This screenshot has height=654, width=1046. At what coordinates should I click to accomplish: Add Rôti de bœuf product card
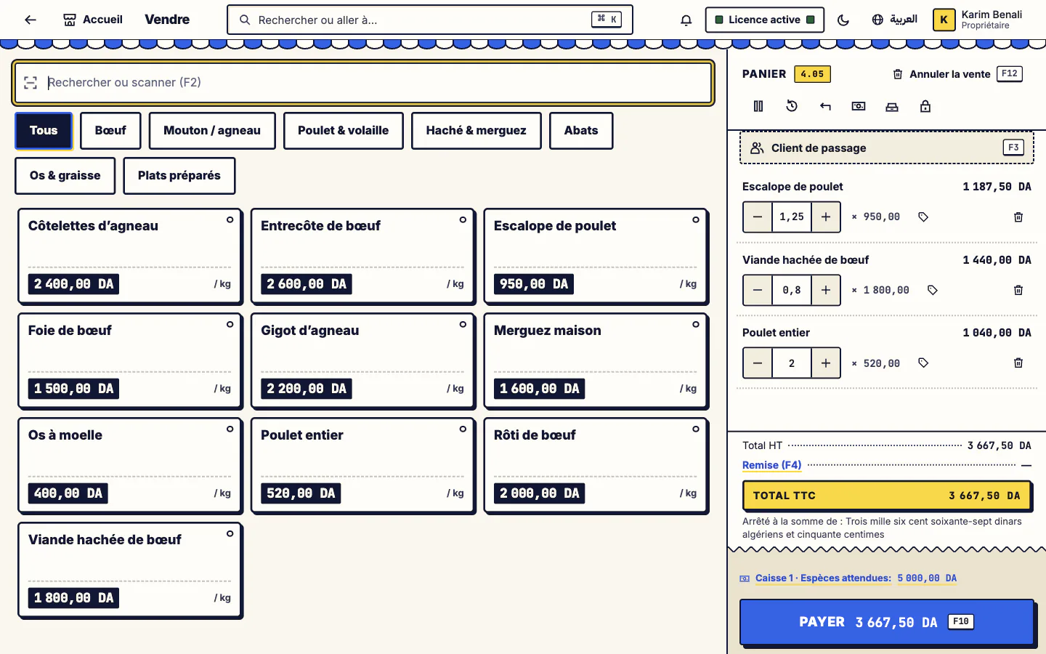tap(596, 465)
